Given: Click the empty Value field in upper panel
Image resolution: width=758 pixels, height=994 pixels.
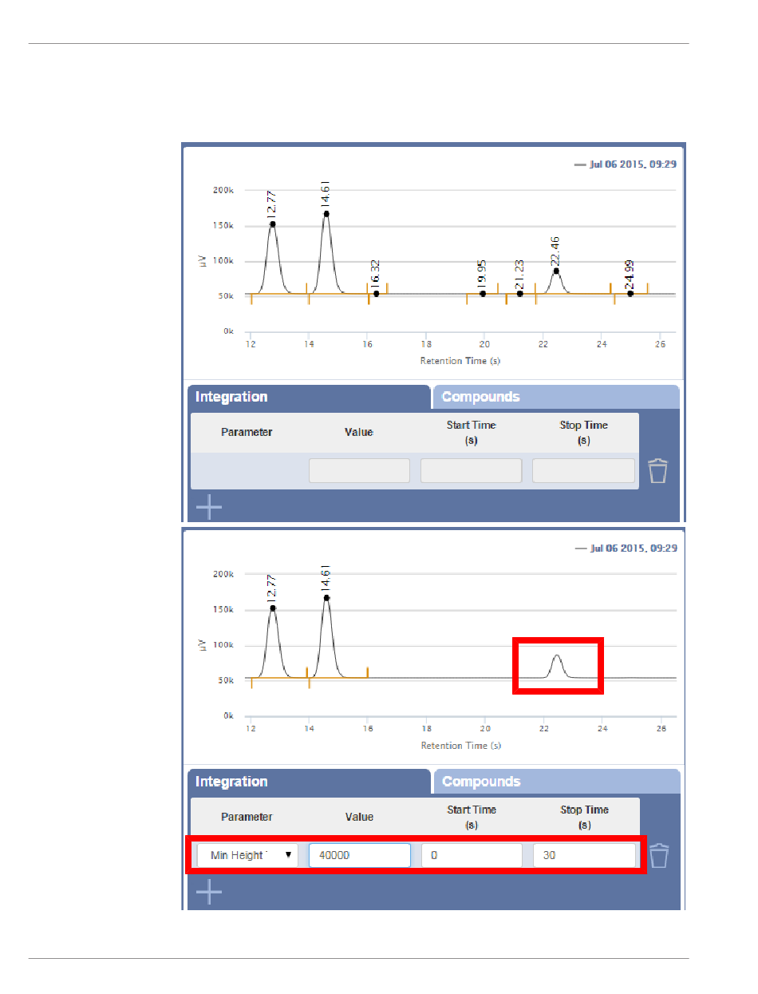Looking at the screenshot, I should (359, 471).
